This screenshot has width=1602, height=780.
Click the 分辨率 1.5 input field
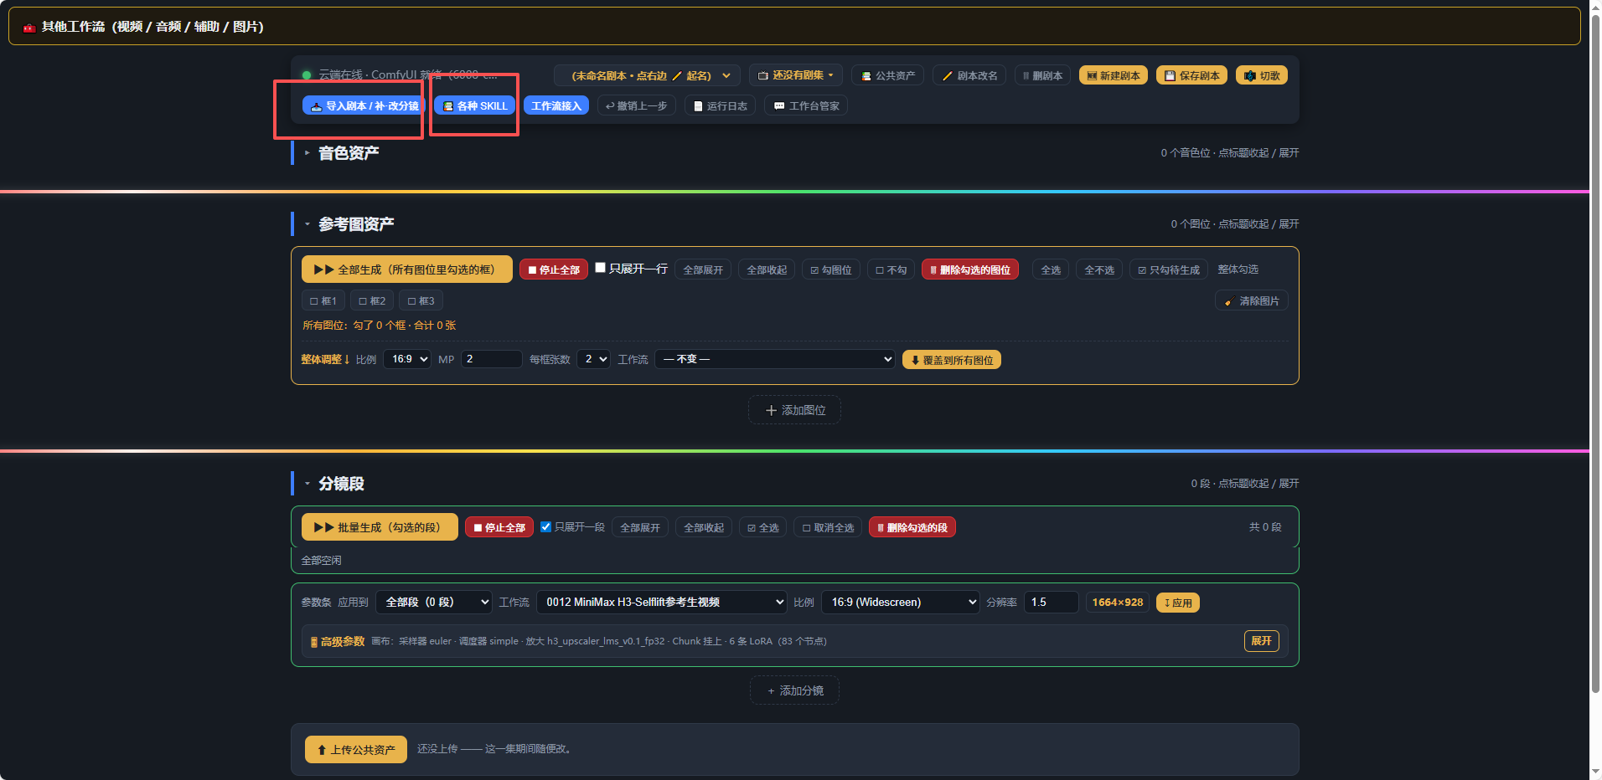pyautogui.click(x=1051, y=602)
